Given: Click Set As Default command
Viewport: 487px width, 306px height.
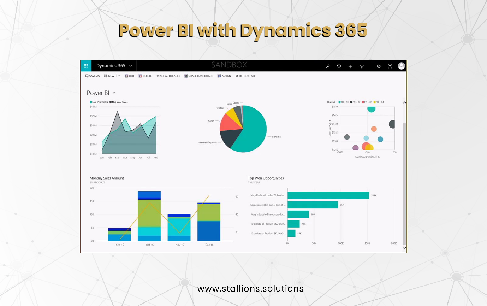Looking at the screenshot, I should pyautogui.click(x=168, y=76).
